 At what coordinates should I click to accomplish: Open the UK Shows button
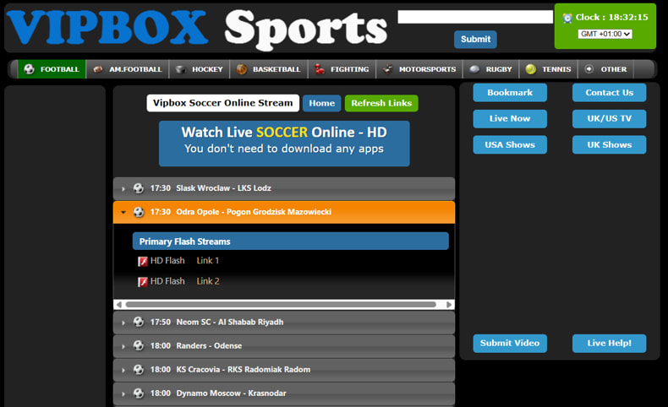tap(609, 144)
